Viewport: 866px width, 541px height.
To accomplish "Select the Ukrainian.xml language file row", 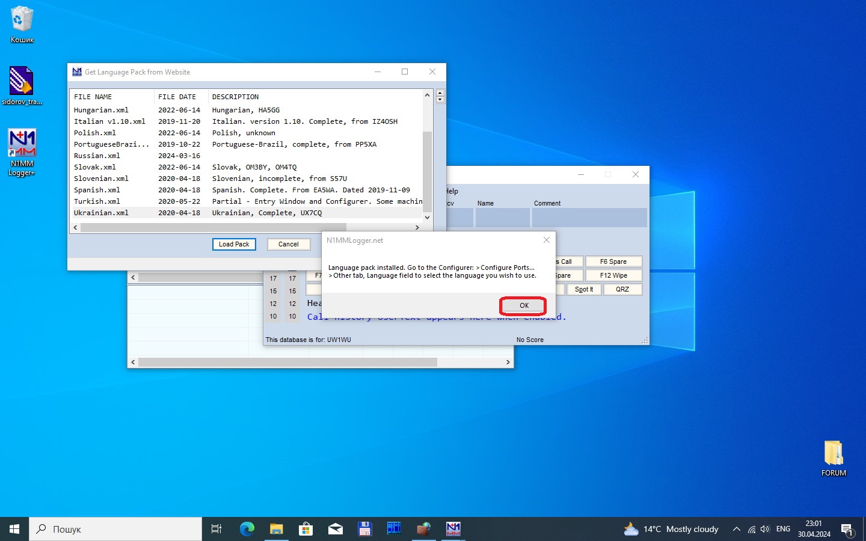I will click(247, 213).
